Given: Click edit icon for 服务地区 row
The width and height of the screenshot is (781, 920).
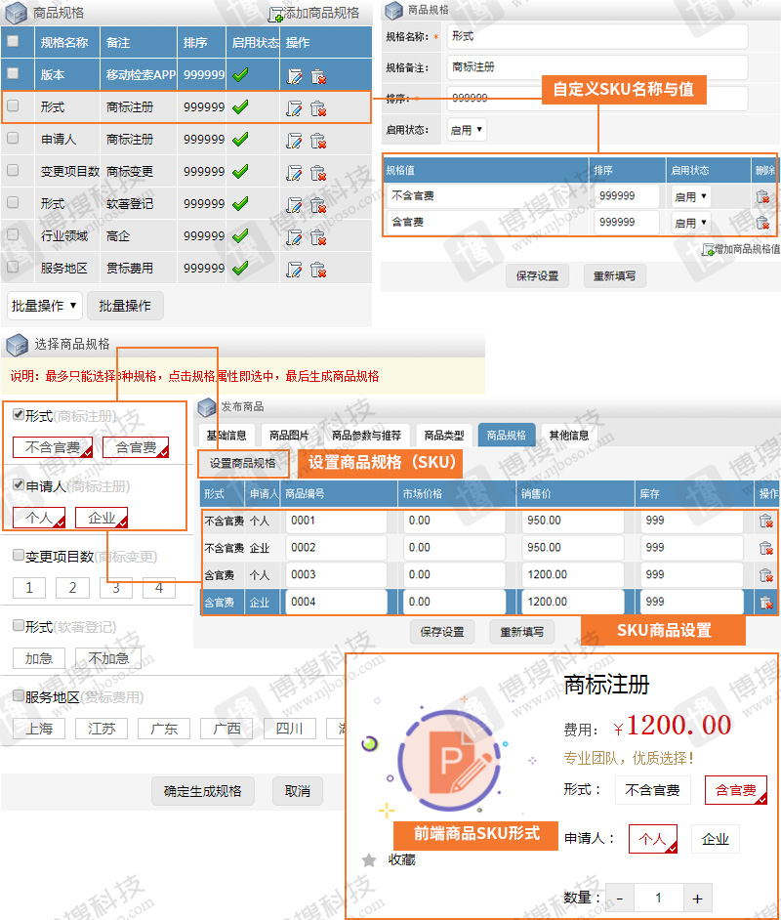Looking at the screenshot, I should [295, 268].
